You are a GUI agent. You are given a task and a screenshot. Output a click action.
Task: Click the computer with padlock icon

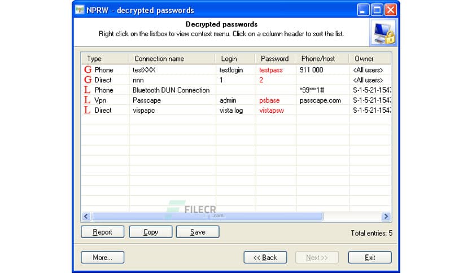pos(383,33)
